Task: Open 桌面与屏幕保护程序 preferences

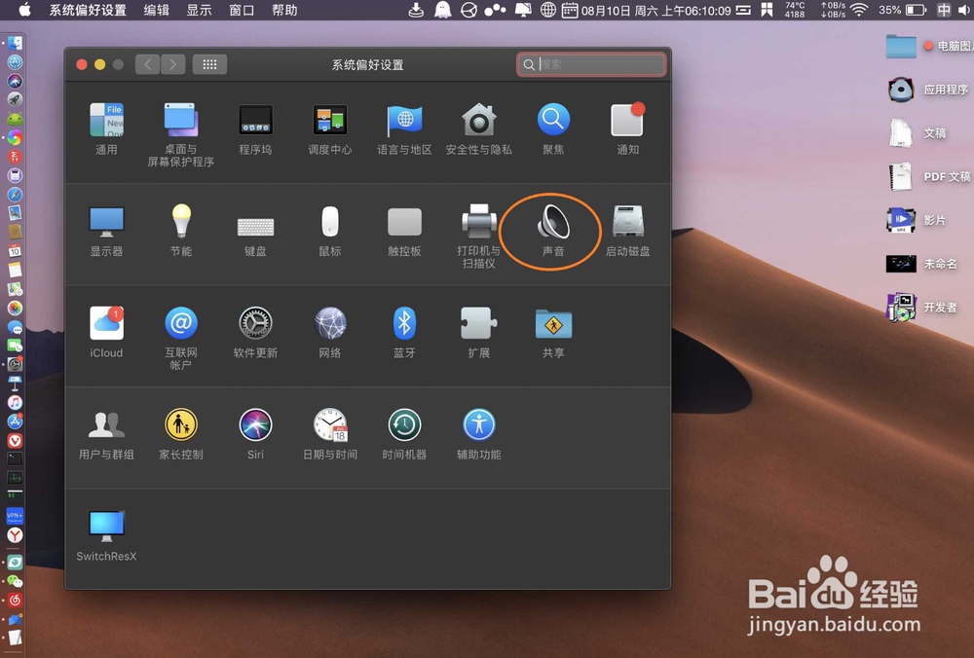Action: pyautogui.click(x=181, y=134)
